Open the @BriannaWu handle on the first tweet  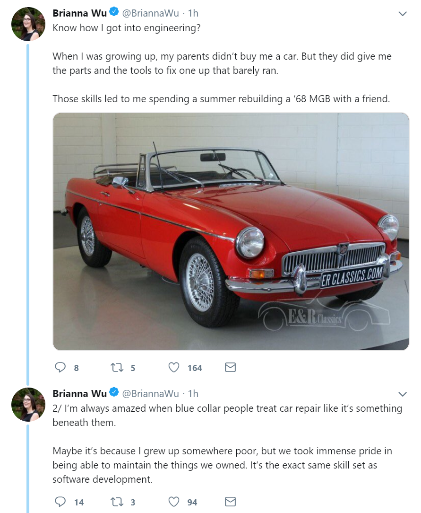[x=151, y=13]
